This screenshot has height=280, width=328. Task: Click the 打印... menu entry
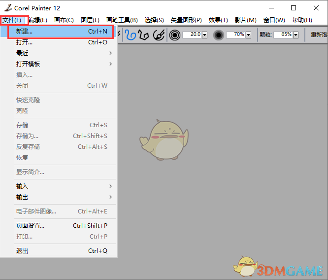pyautogui.click(x=59, y=237)
